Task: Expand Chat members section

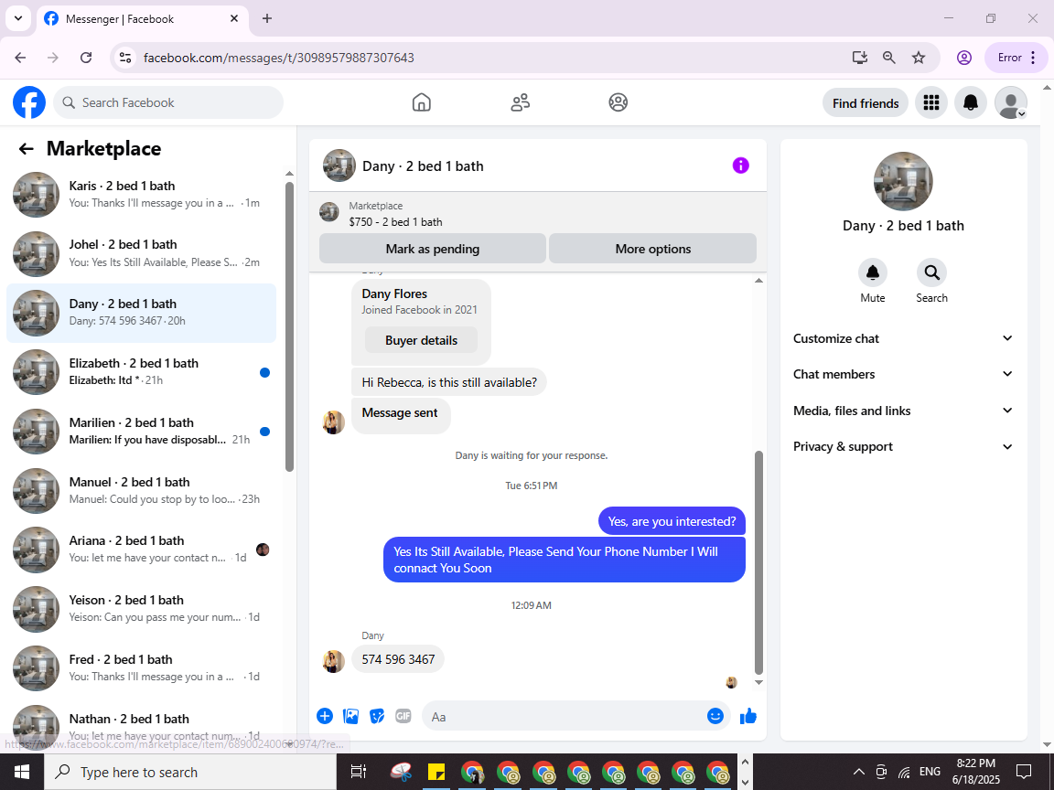Action: coord(903,374)
